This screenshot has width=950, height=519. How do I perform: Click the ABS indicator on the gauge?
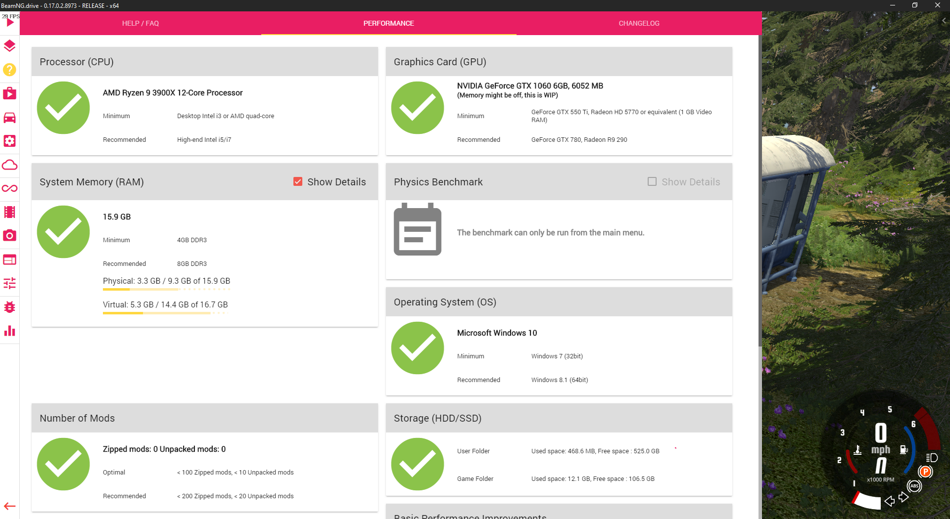914,486
